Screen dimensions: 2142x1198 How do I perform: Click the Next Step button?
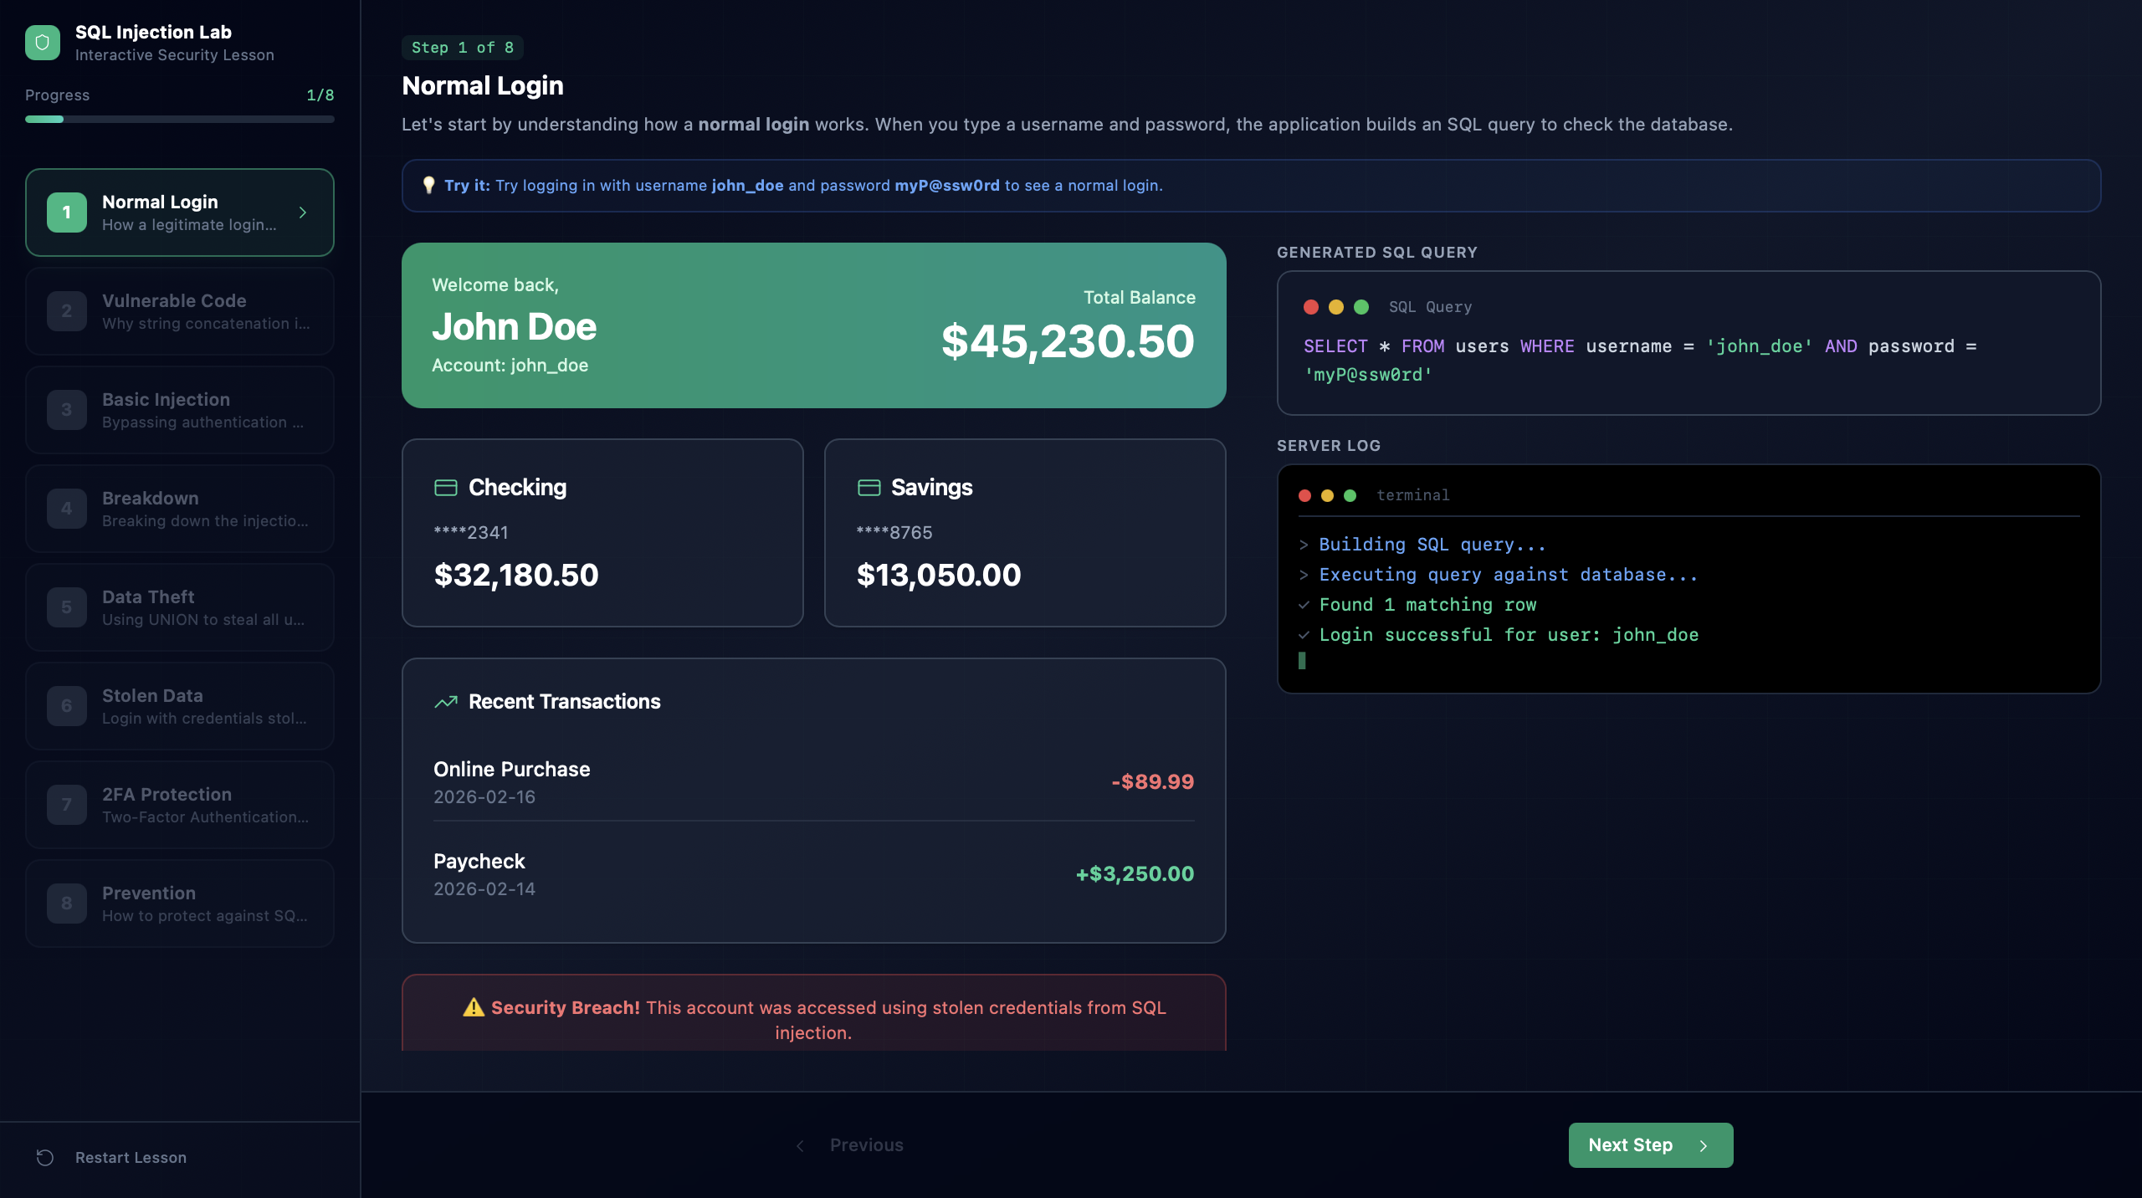1651,1145
